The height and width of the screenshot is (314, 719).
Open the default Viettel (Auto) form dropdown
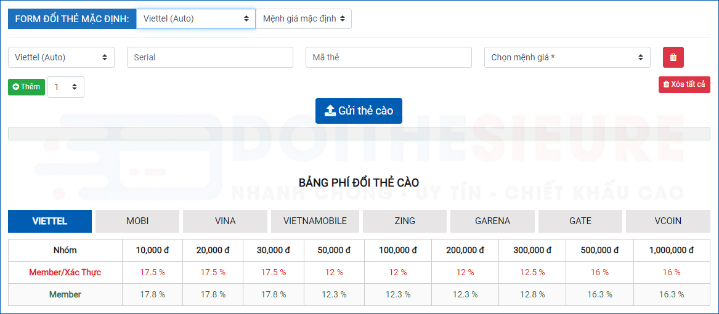(x=195, y=18)
